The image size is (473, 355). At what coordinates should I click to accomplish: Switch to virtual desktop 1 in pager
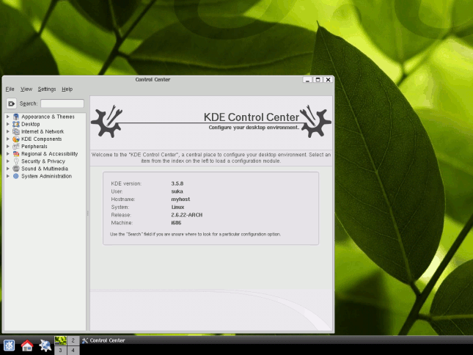(x=60, y=340)
